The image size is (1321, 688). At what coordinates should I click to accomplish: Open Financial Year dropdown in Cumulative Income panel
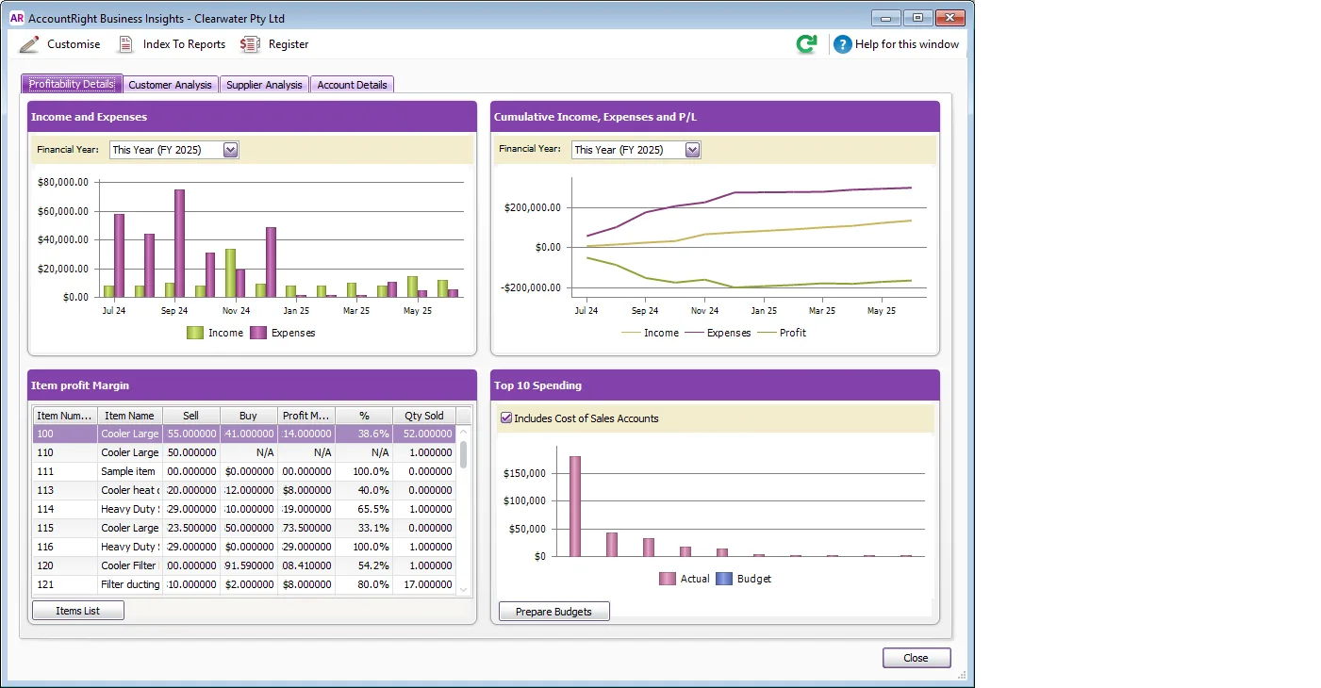pos(693,150)
